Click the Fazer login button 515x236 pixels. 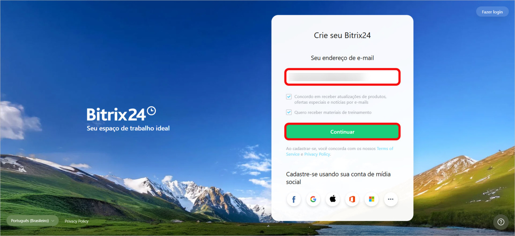tap(492, 12)
